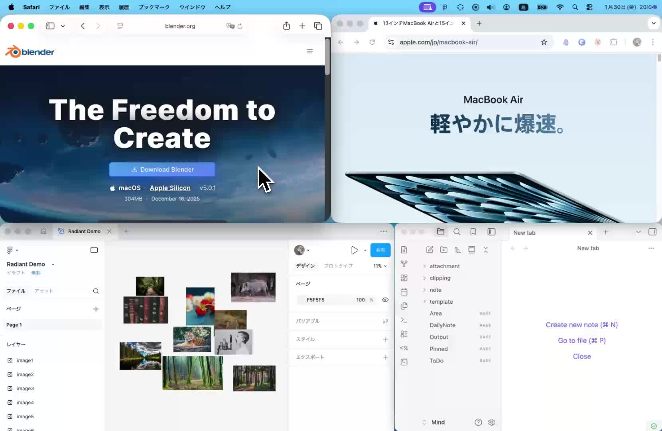Click the Blender hamburger menu icon
The height and width of the screenshot is (431, 662).
(x=309, y=51)
